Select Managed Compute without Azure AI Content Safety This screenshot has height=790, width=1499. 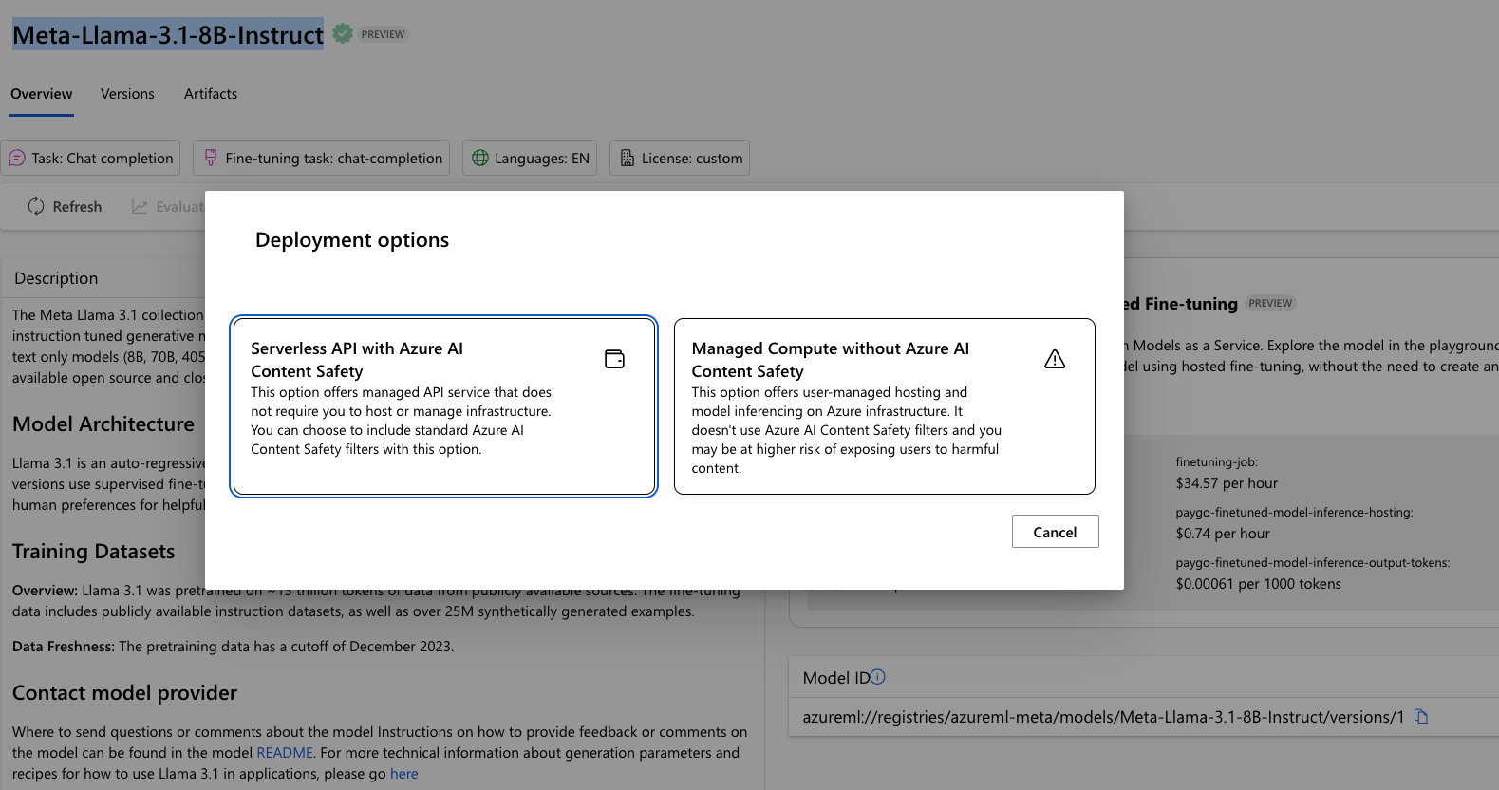[x=885, y=406]
